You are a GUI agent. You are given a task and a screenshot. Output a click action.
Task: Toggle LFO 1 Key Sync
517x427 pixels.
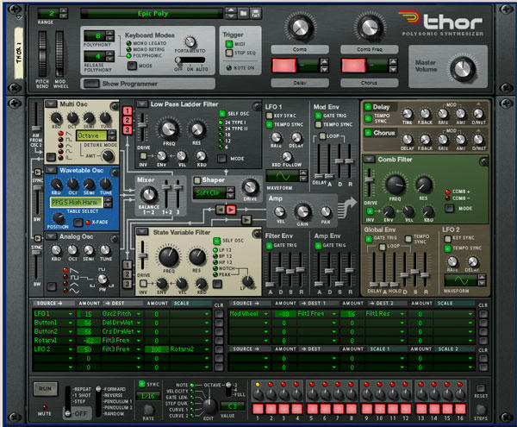[270, 116]
